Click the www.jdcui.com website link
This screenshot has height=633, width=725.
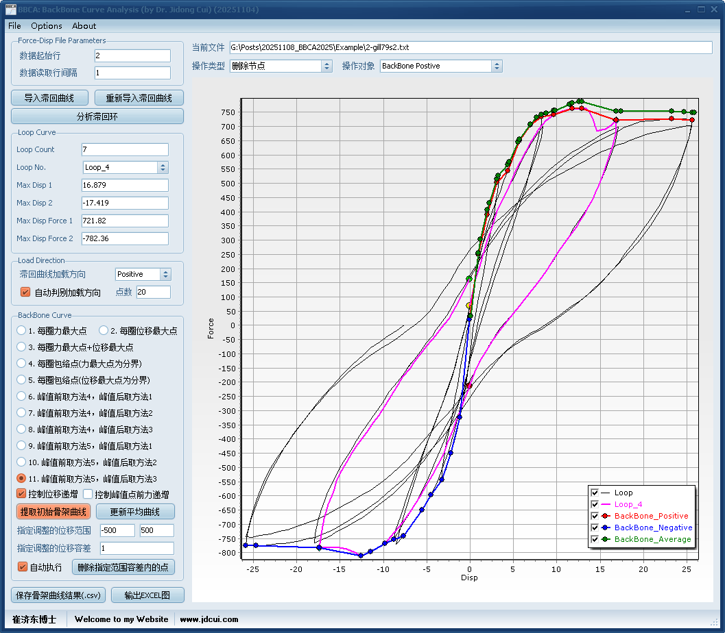coord(209,619)
